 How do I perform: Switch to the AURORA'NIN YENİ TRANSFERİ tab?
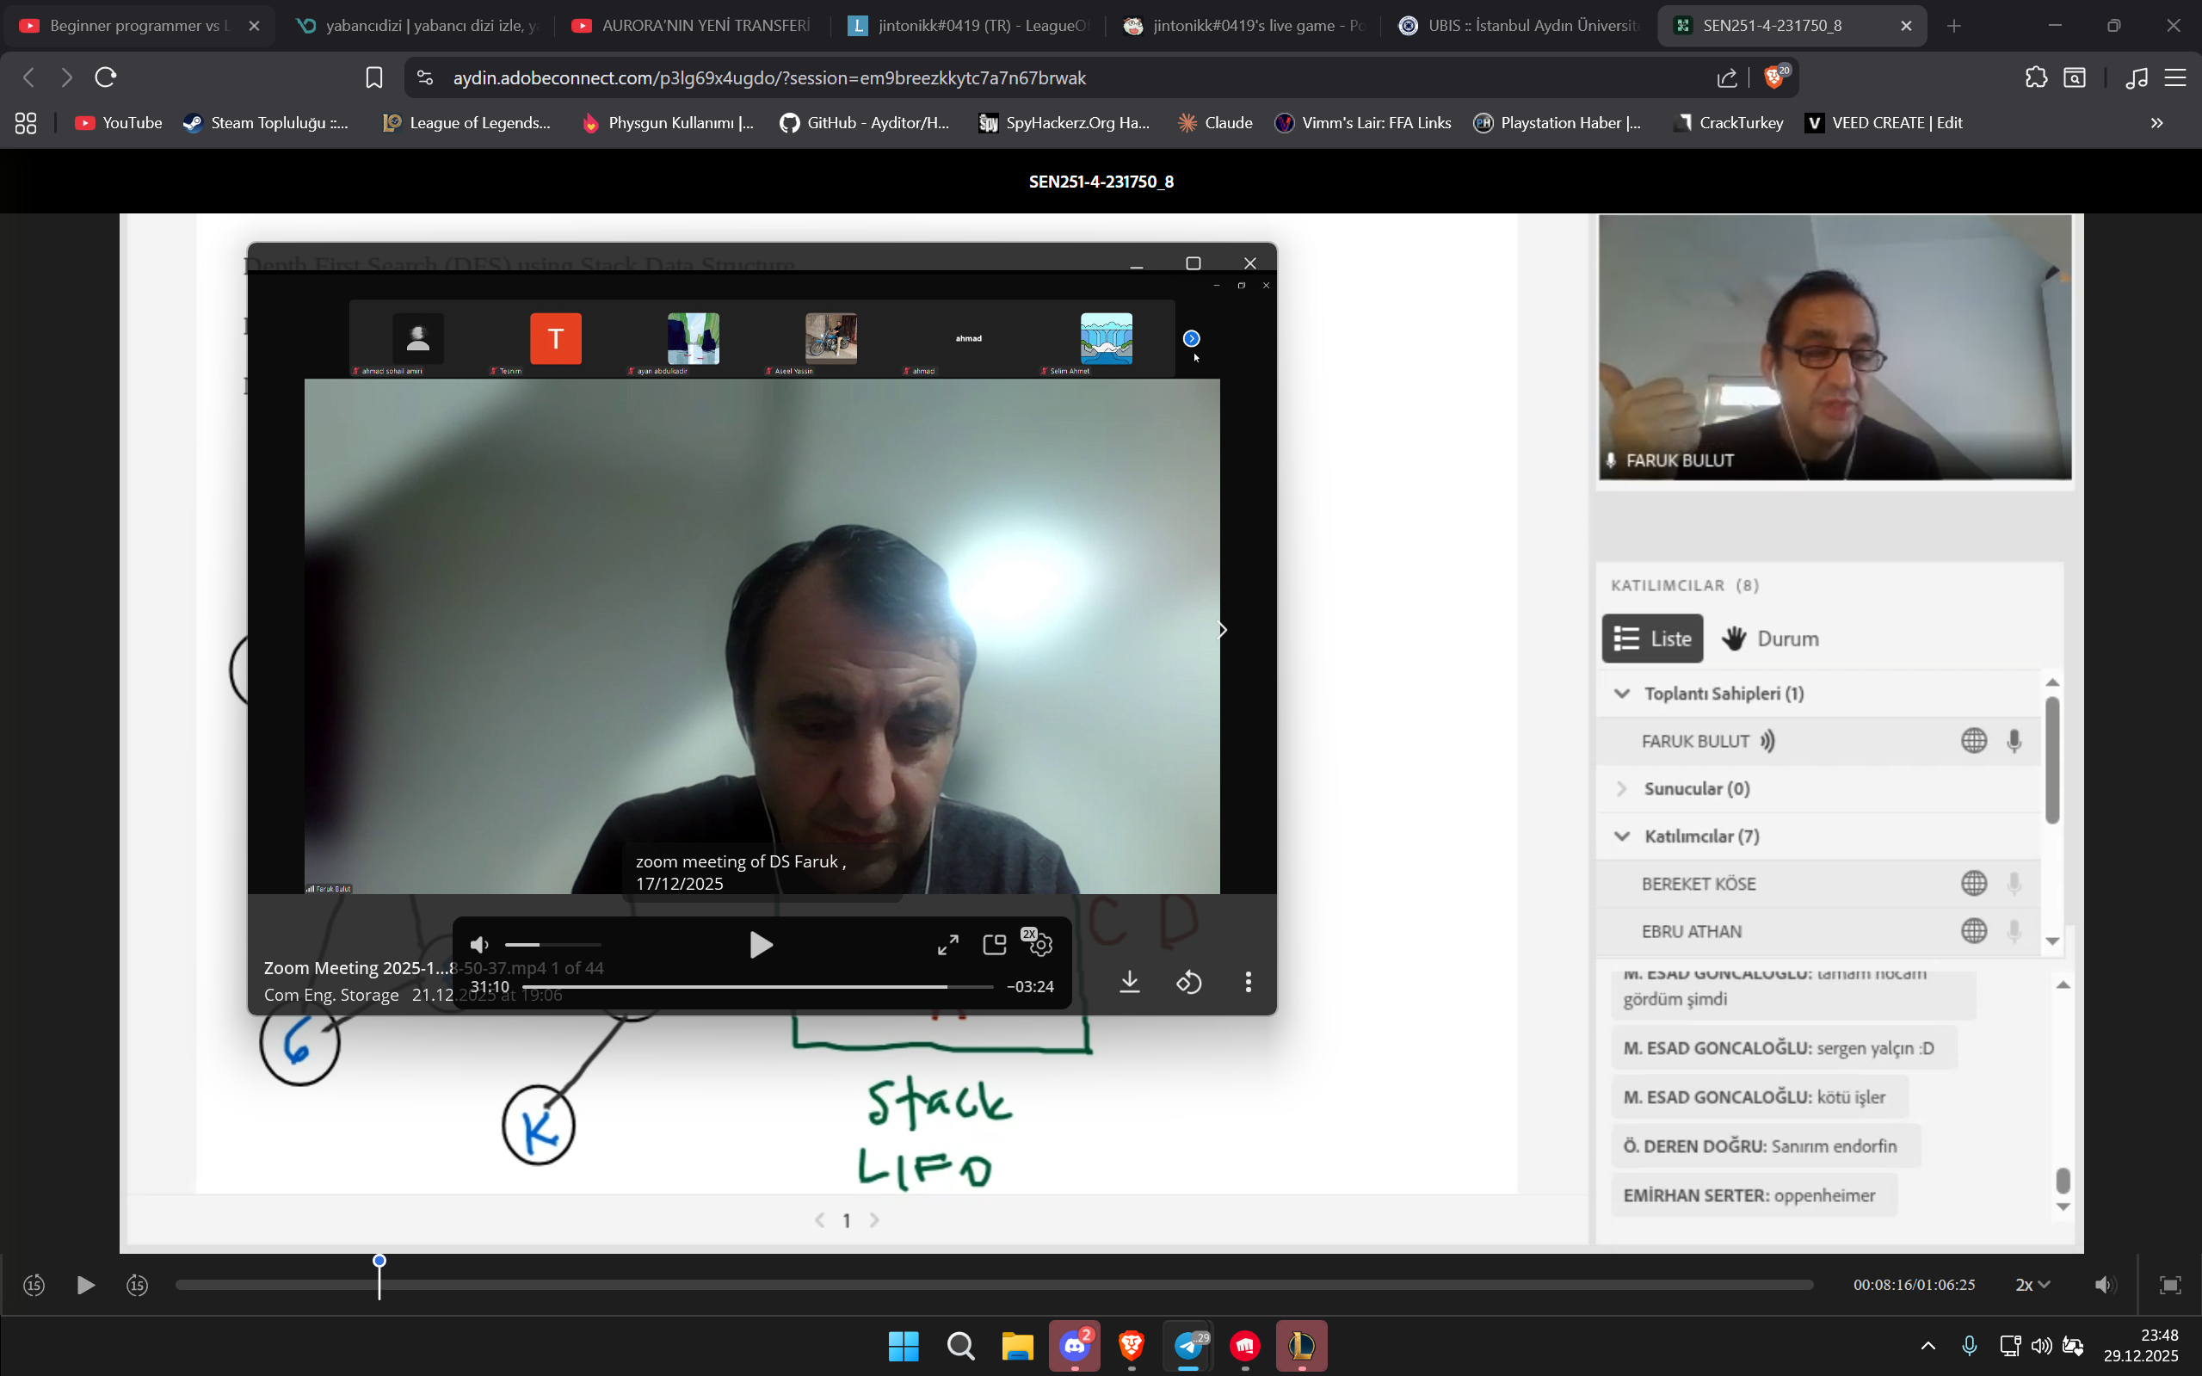(694, 26)
